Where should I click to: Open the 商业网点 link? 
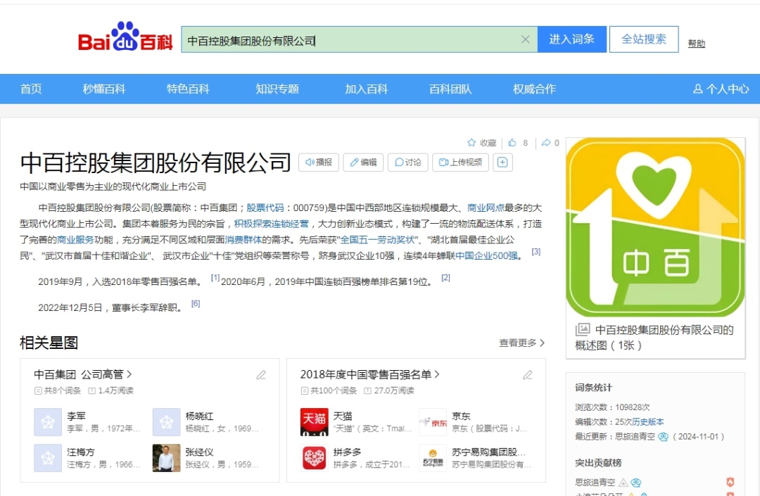pyautogui.click(x=486, y=208)
